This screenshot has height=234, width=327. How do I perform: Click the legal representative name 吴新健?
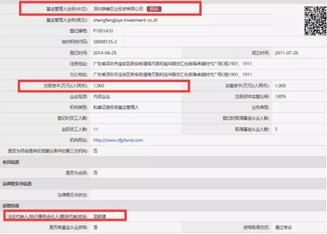click(x=99, y=216)
